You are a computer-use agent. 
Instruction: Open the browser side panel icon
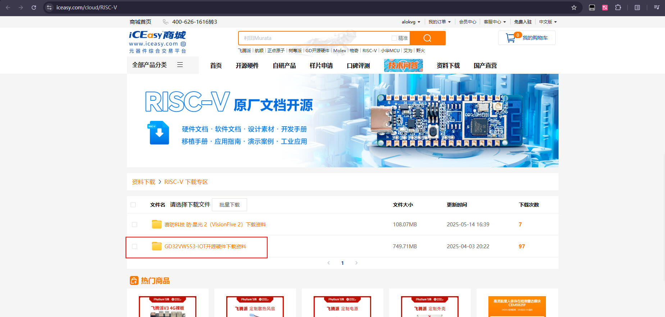tap(637, 7)
